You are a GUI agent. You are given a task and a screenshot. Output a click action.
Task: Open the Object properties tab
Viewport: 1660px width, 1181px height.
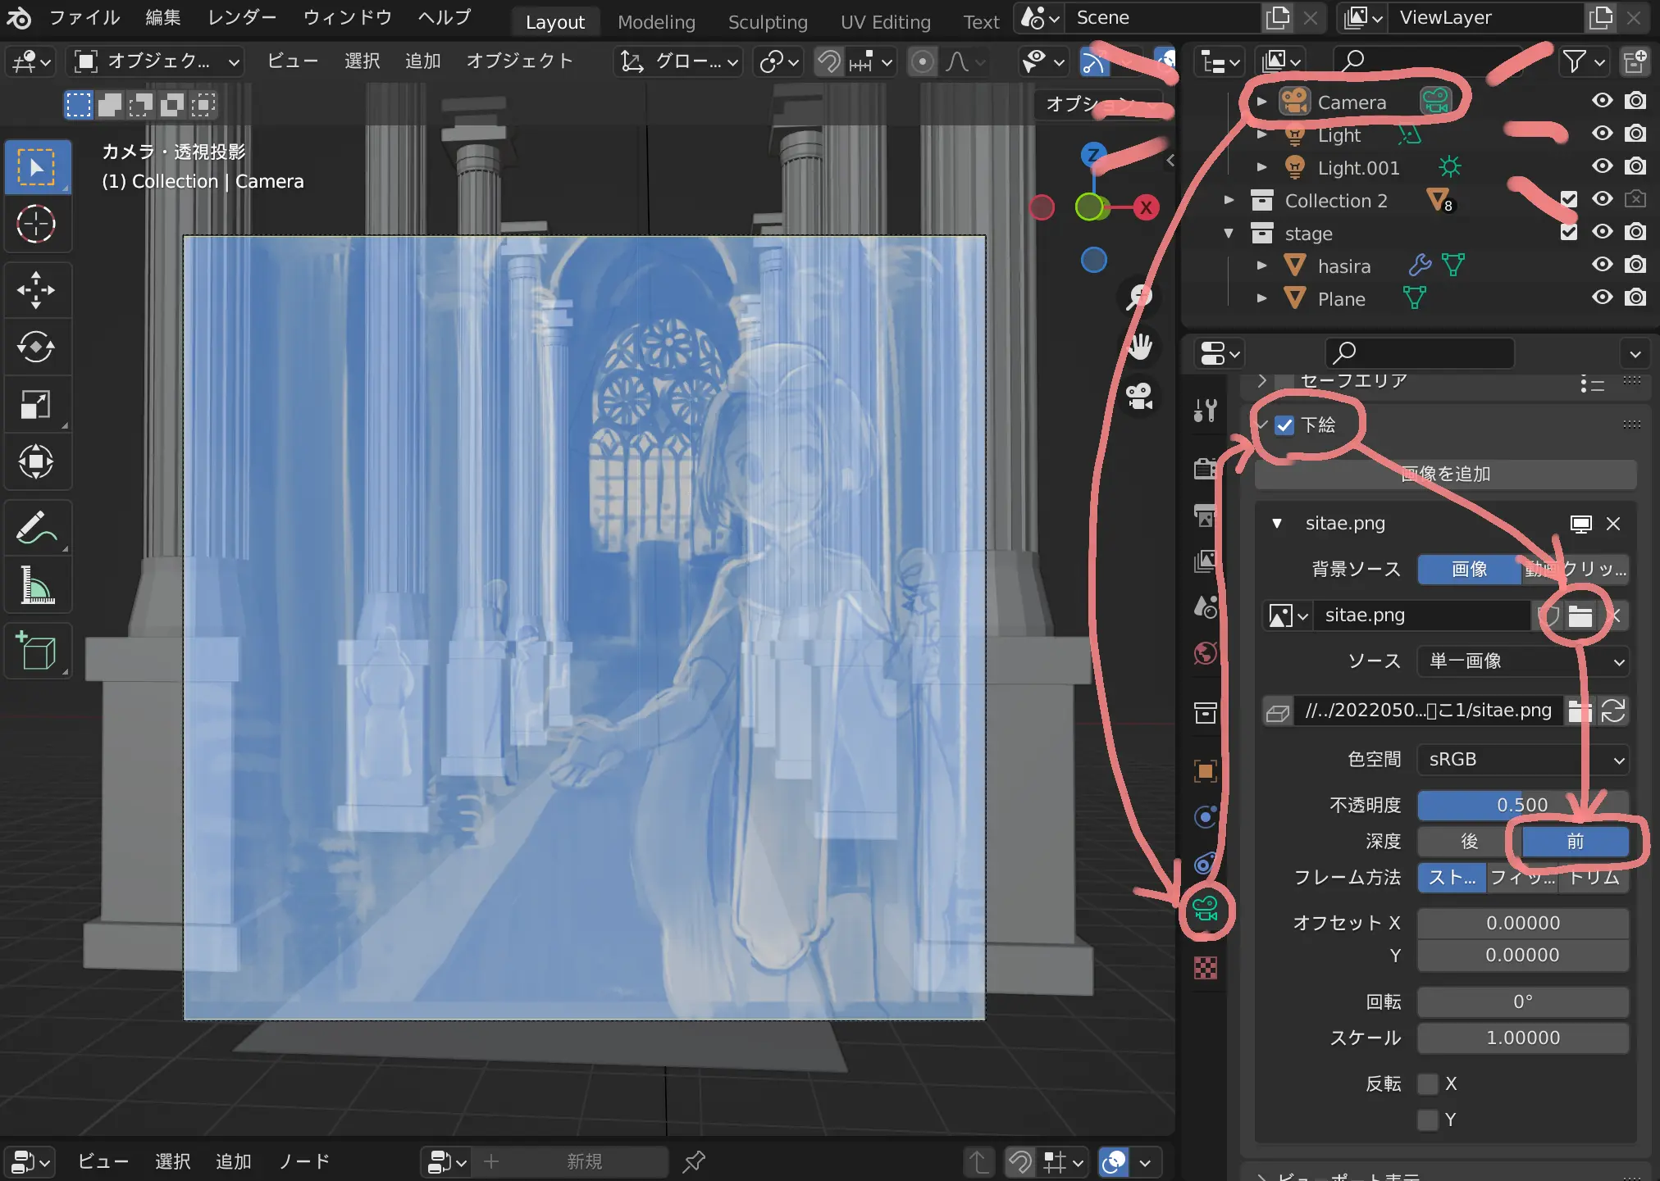(x=1206, y=770)
